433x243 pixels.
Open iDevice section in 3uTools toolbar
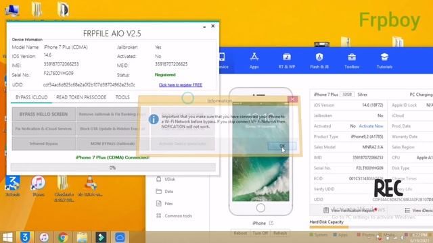223,60
